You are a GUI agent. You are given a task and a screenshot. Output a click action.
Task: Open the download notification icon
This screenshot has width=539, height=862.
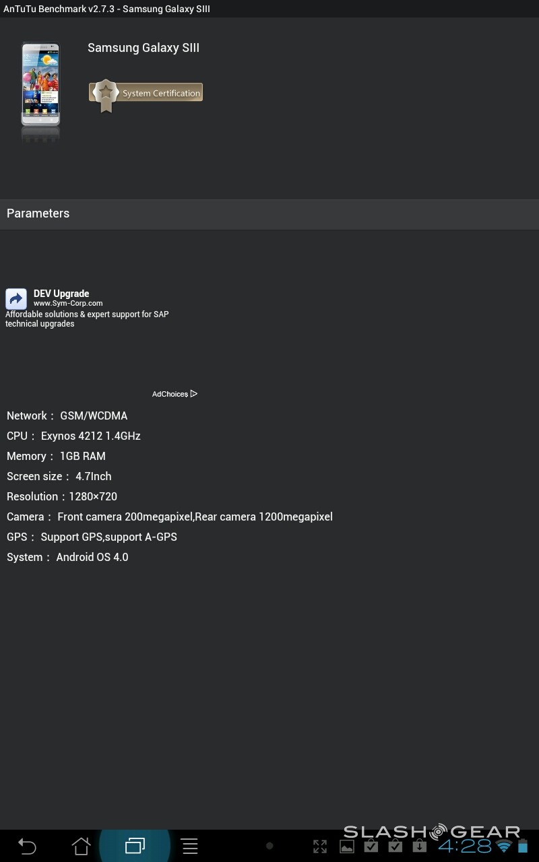coord(419,847)
